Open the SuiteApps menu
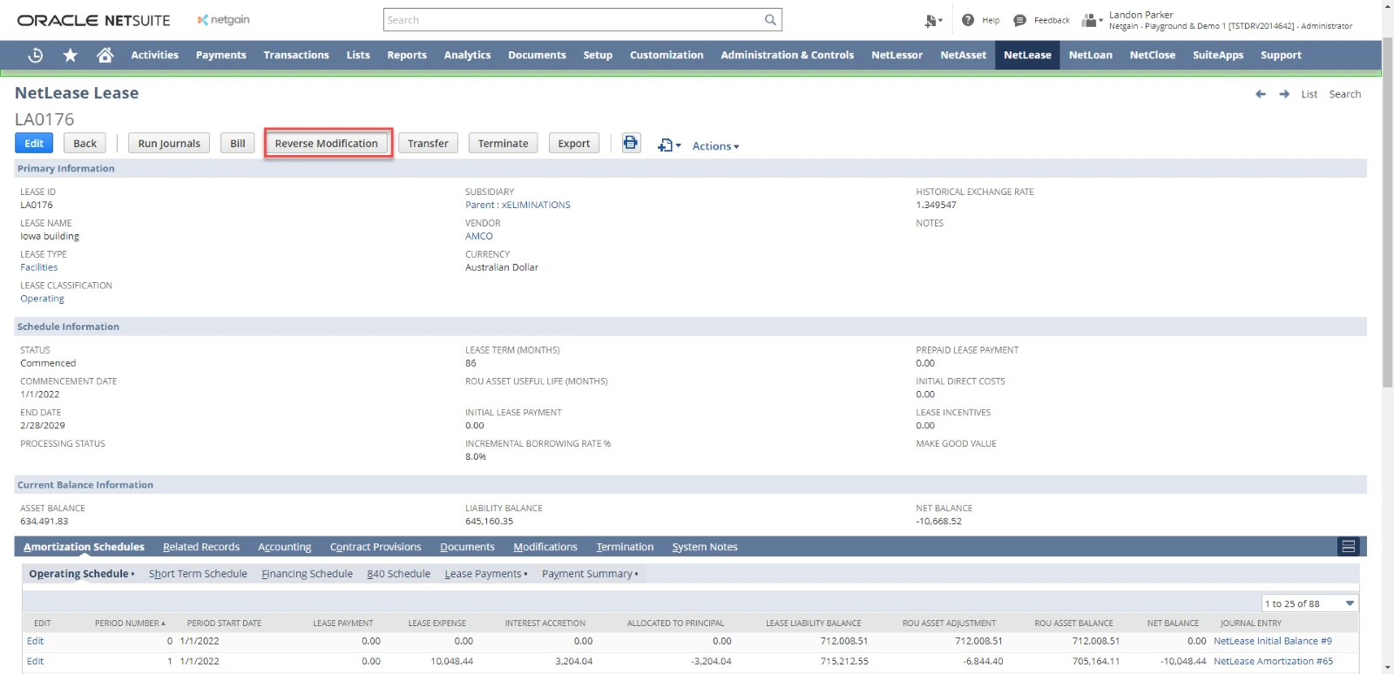1394x674 pixels. point(1218,55)
